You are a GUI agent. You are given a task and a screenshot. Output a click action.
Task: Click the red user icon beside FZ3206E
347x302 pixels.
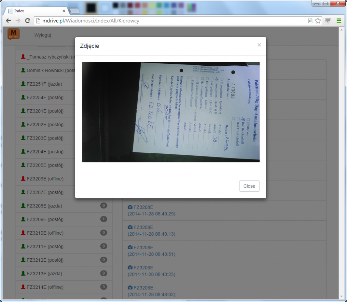tap(23, 178)
